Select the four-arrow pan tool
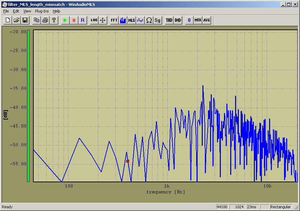Screen dimensions: 300x211 (103, 20)
